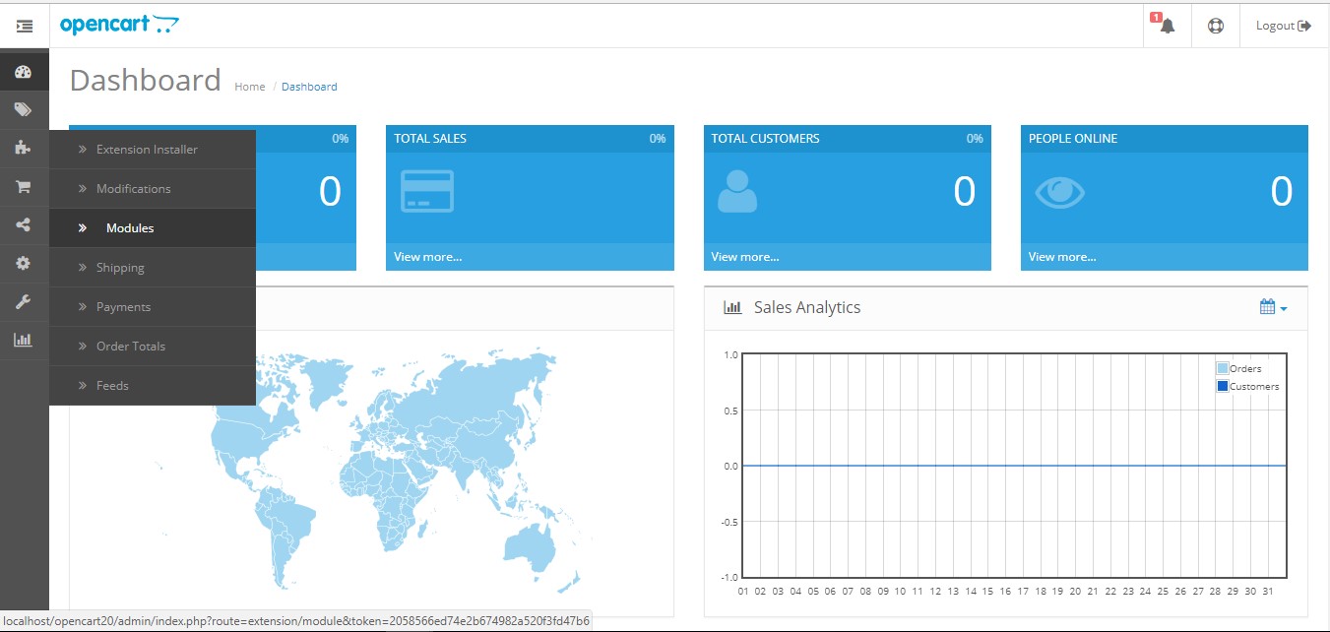Viewport: 1330px width, 632px height.
Task: Open the Catalog tags sidebar icon
Action: [24, 109]
